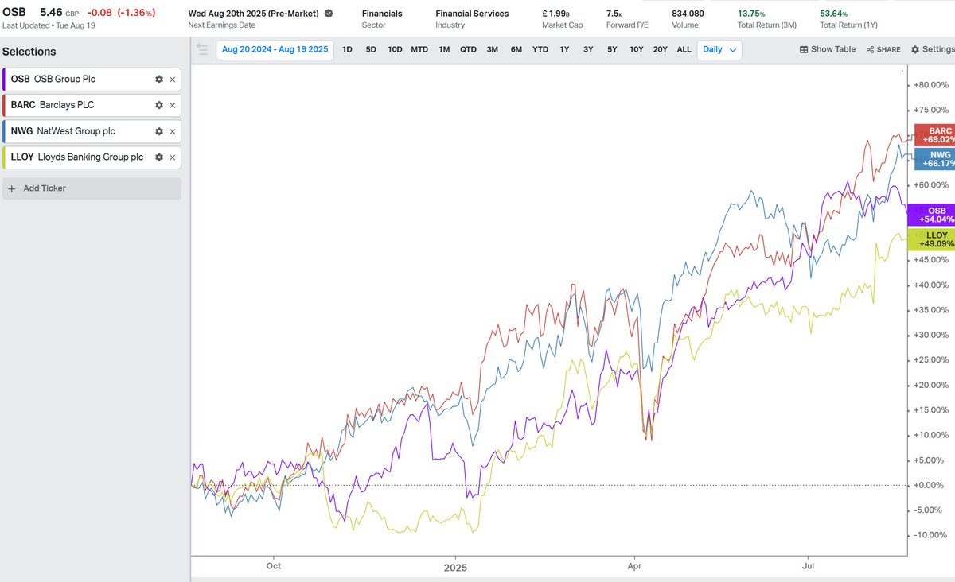The width and height of the screenshot is (955, 582).
Task: Open settings gear for OSB Group Plc
Action: pos(159,80)
